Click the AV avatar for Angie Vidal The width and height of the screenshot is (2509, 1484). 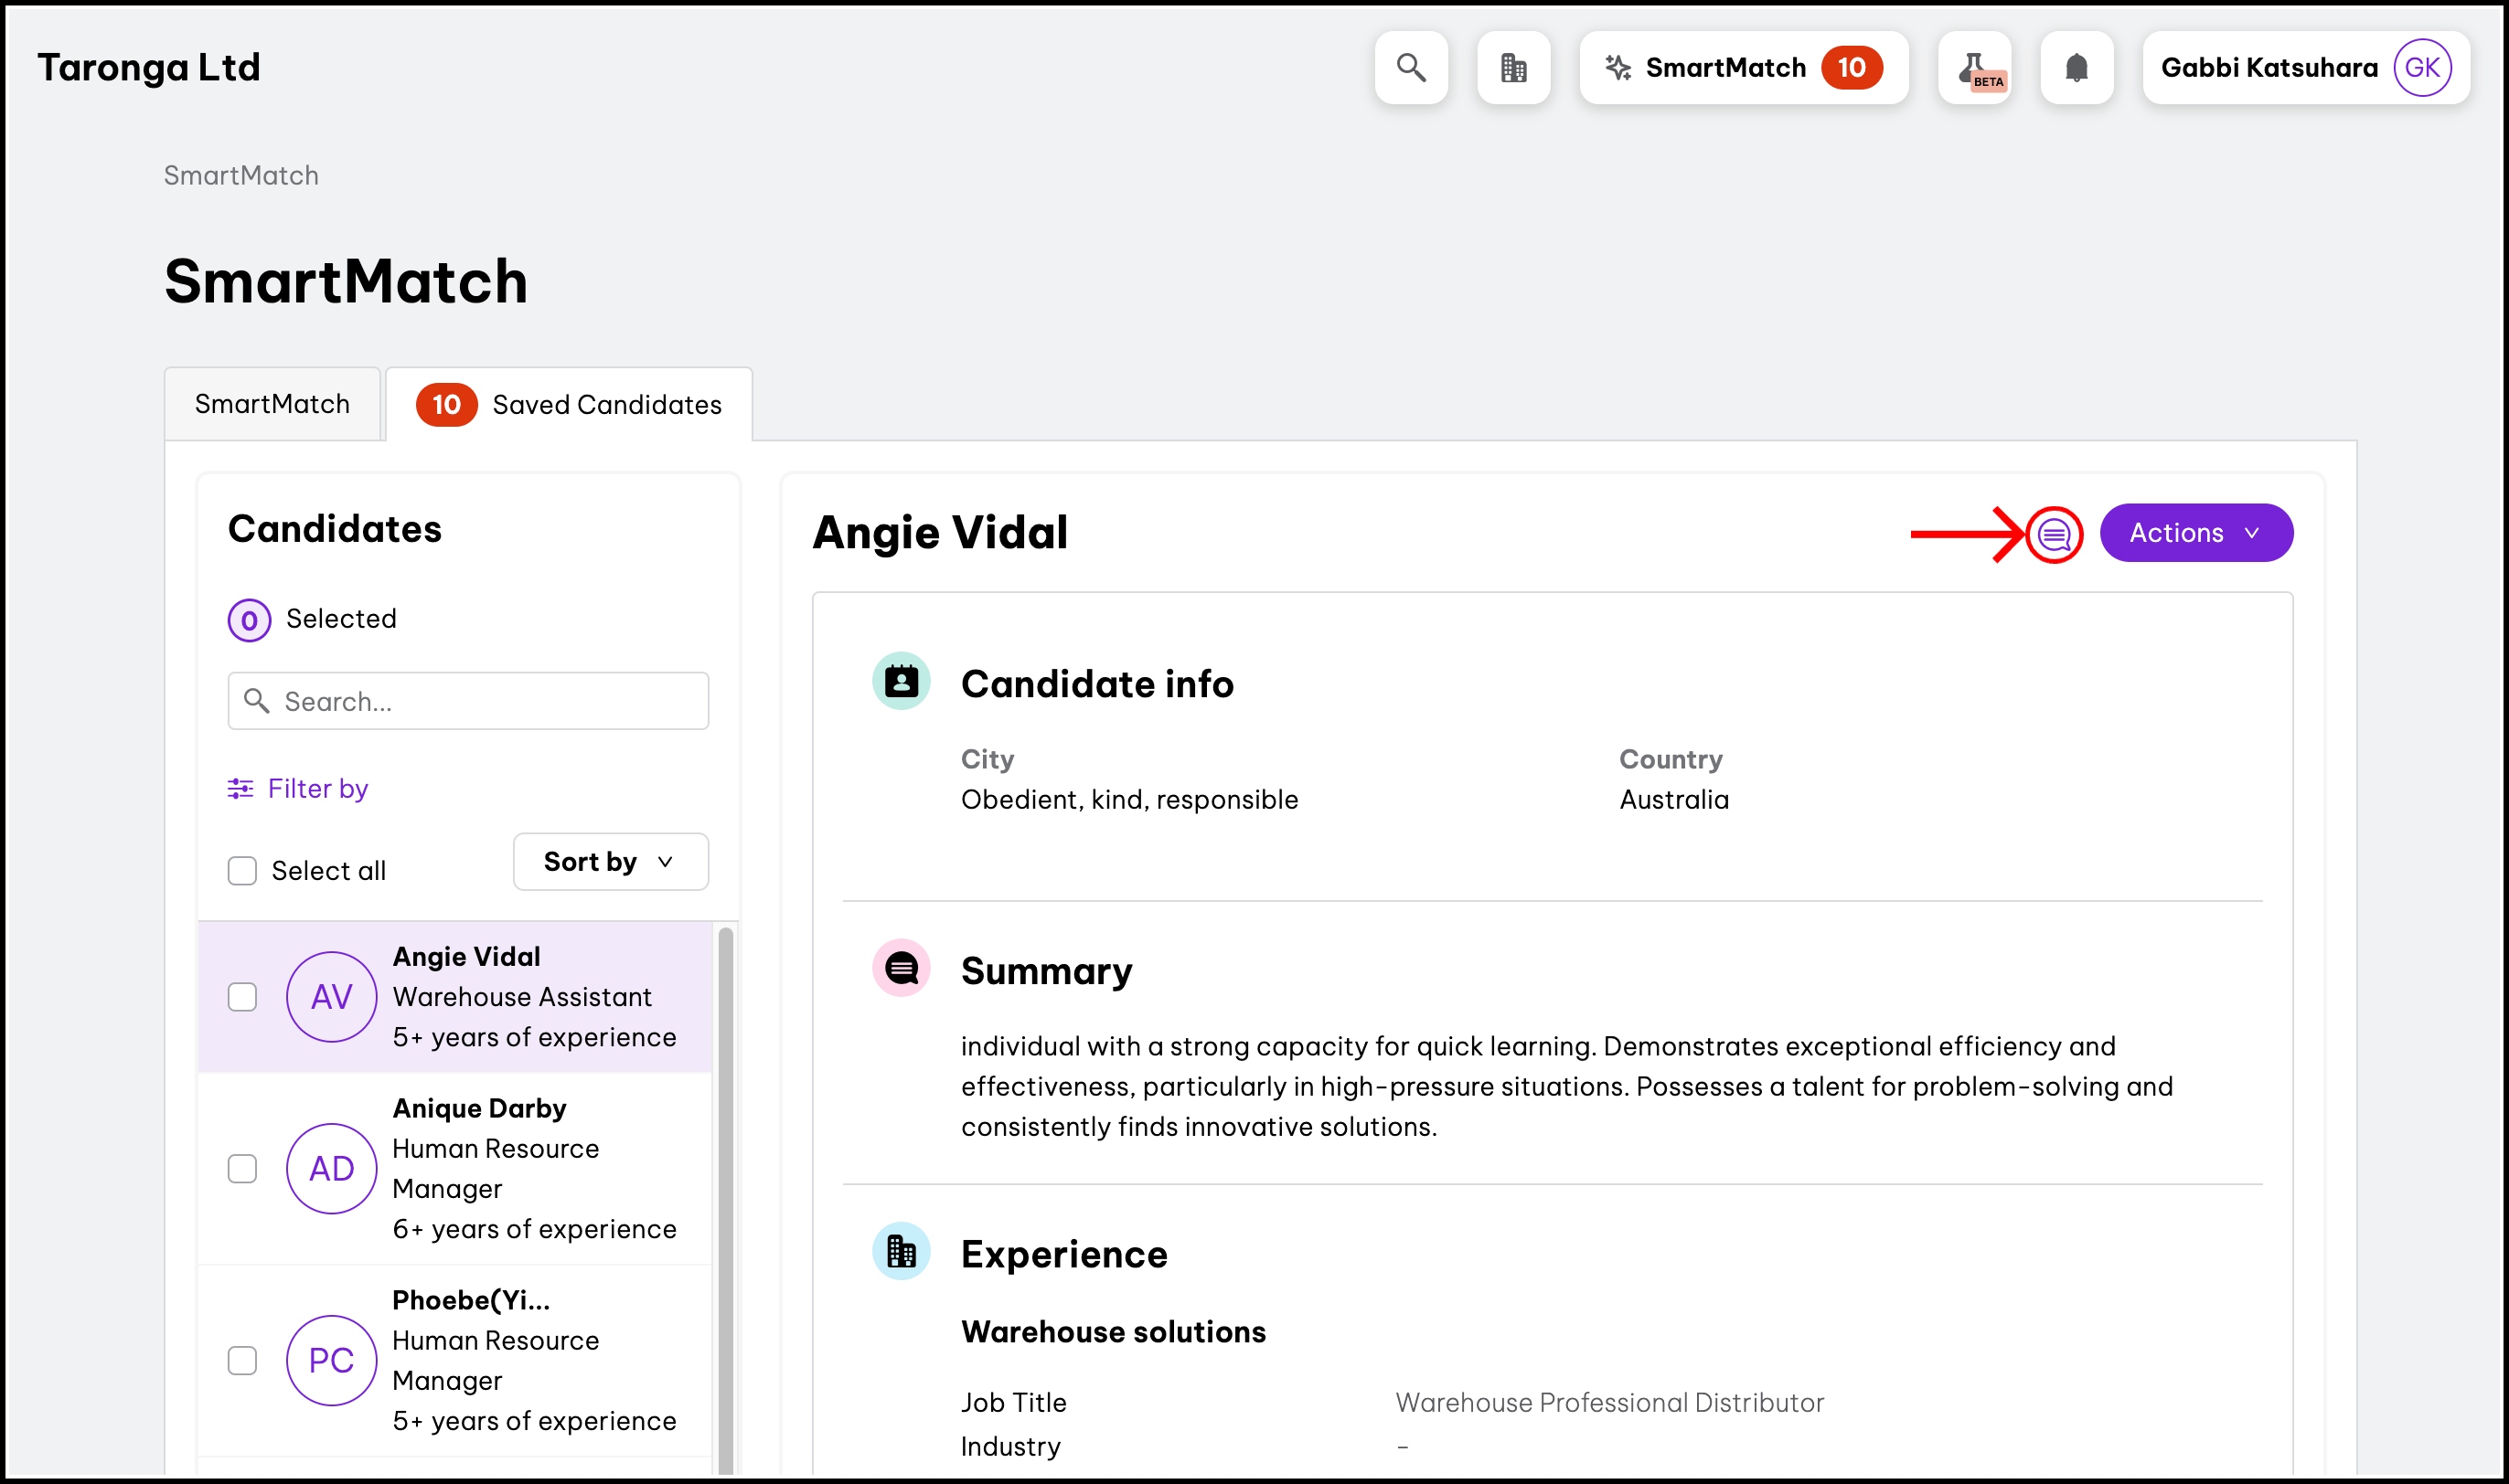point(332,997)
